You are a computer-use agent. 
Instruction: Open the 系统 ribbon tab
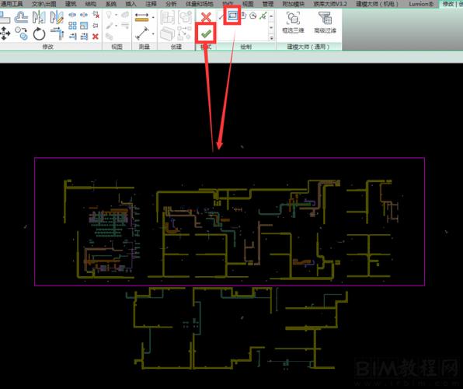tap(111, 4)
